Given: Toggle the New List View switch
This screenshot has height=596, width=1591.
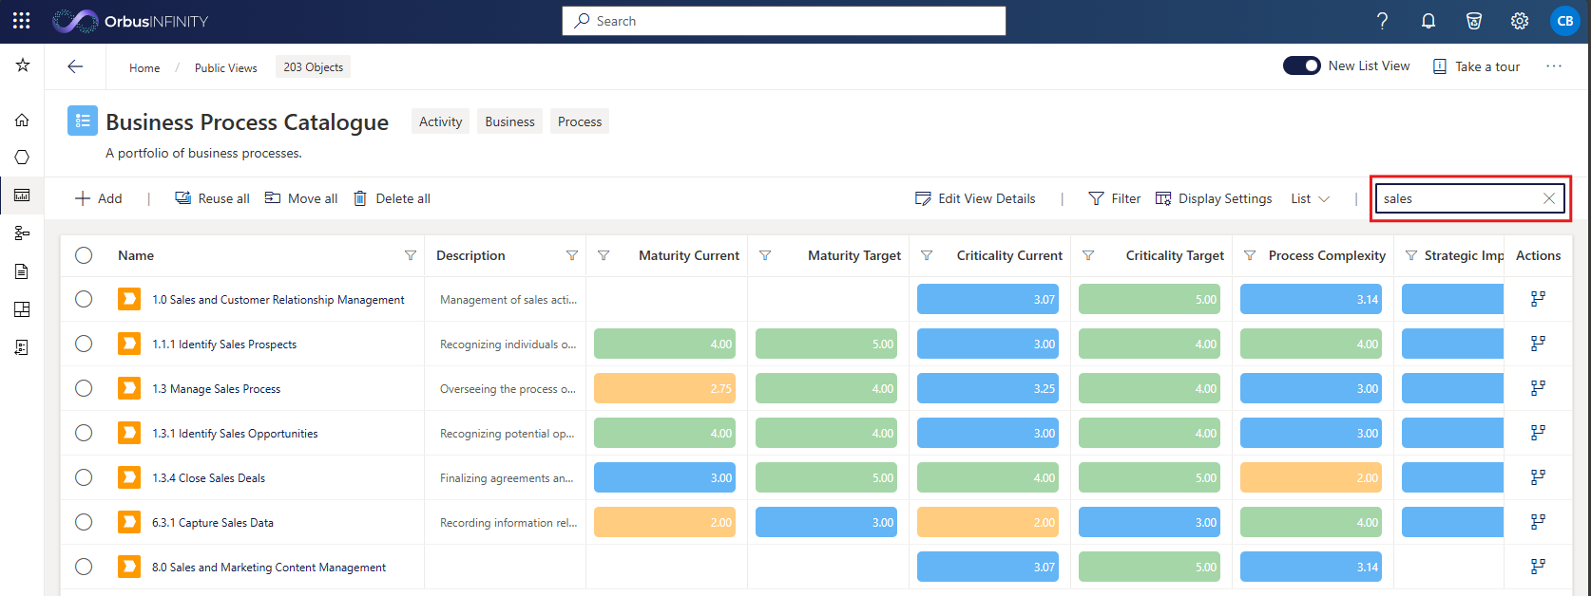Looking at the screenshot, I should coord(1301,65).
